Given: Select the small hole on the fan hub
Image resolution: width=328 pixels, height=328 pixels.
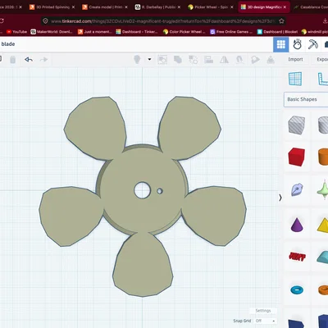Looking at the screenshot, I should point(160,191).
